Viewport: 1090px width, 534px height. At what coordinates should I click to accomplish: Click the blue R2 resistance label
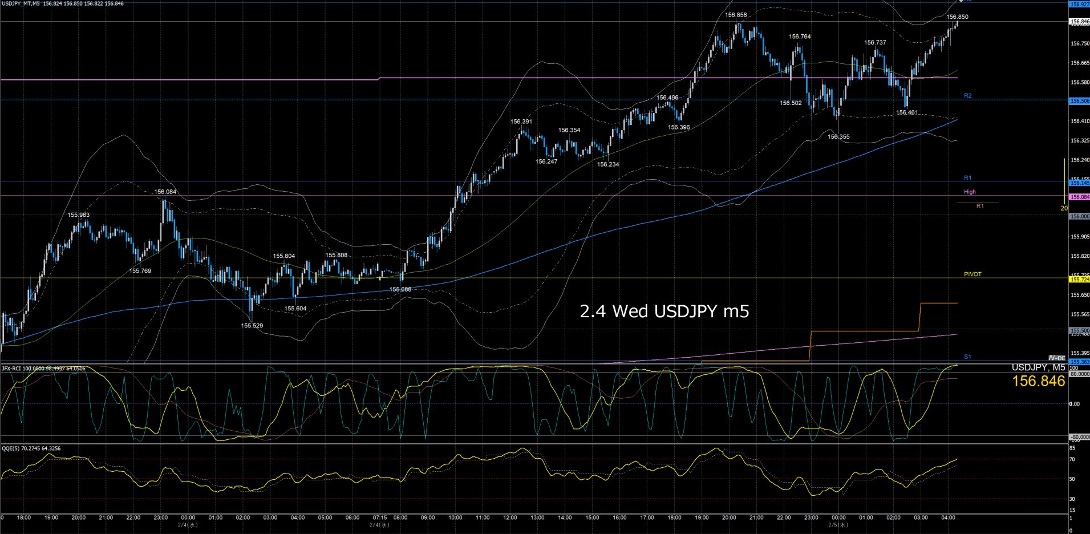967,96
